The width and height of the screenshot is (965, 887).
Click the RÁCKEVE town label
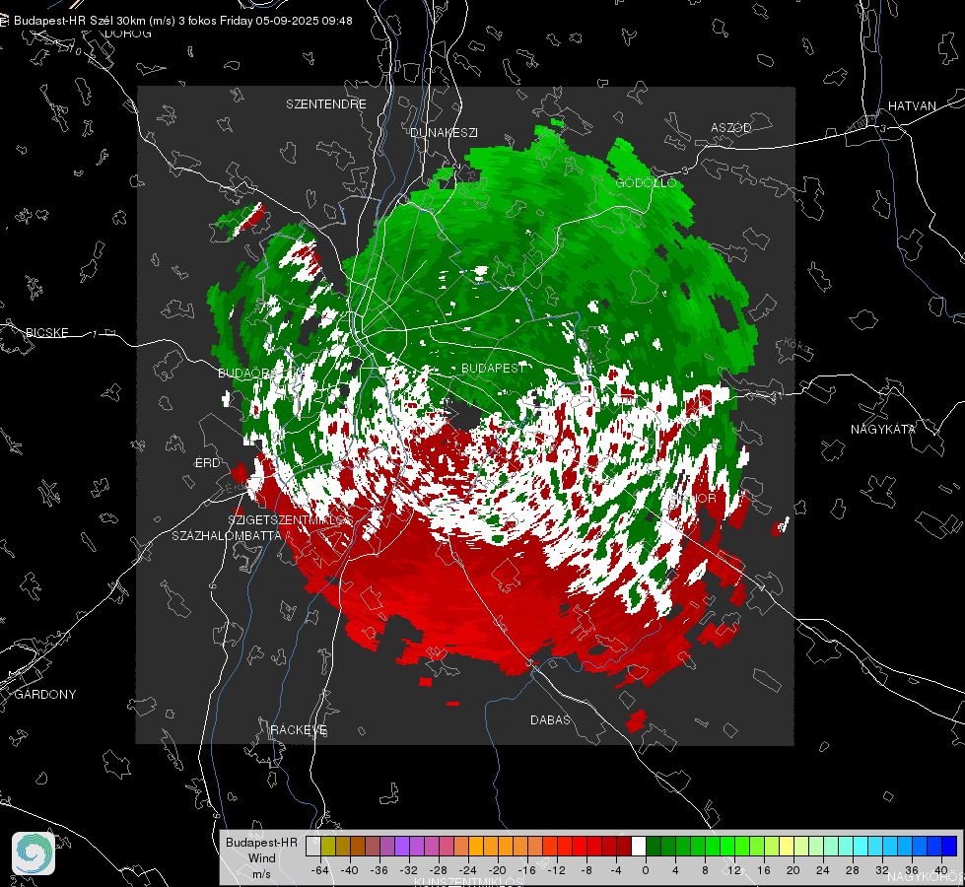(299, 729)
